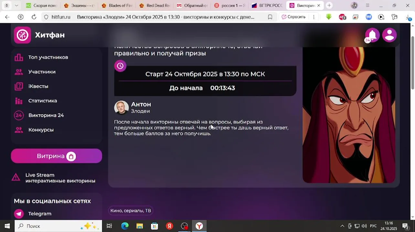Image resolution: width=415 pixels, height=232 pixels.
Task: Click the Yandex Browser taskbar icon
Action: click(x=199, y=226)
